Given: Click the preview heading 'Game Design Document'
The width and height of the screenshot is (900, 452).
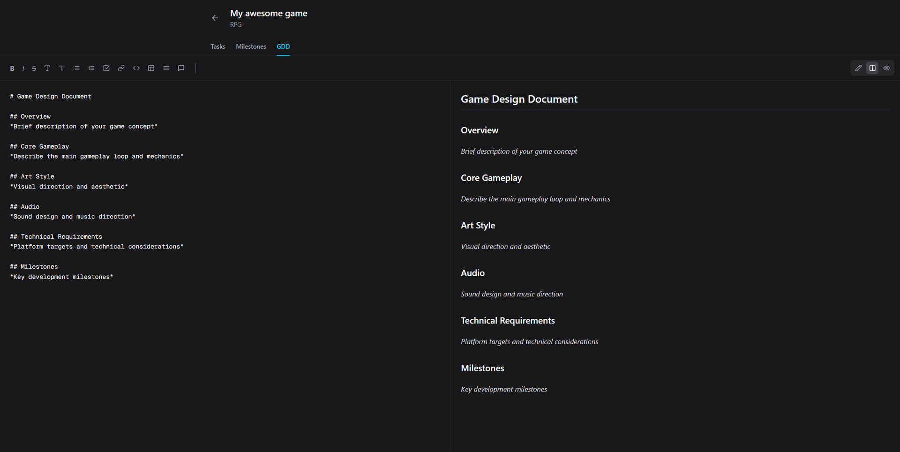Looking at the screenshot, I should tap(519, 99).
